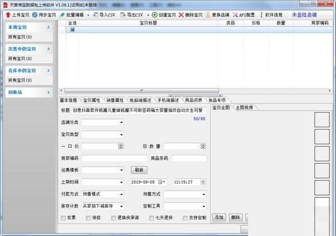This screenshot has height=236, width=336.
Task: Collapse the 本地宝贝 sidebar section
Action: click(x=48, y=27)
